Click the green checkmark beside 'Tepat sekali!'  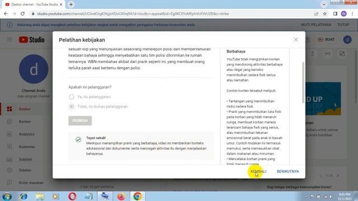click(78, 140)
